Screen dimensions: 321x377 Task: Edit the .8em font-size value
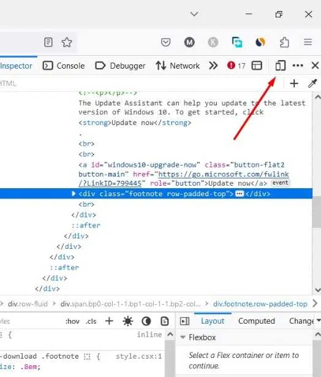tap(29, 367)
